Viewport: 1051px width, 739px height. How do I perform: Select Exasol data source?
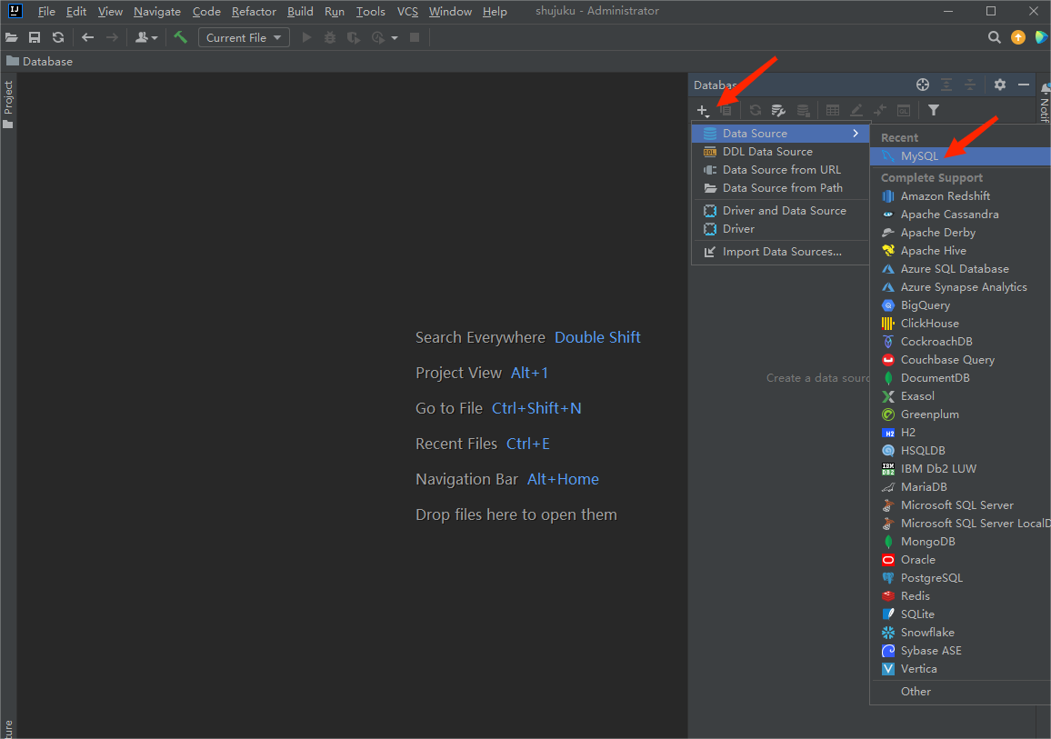point(960,395)
